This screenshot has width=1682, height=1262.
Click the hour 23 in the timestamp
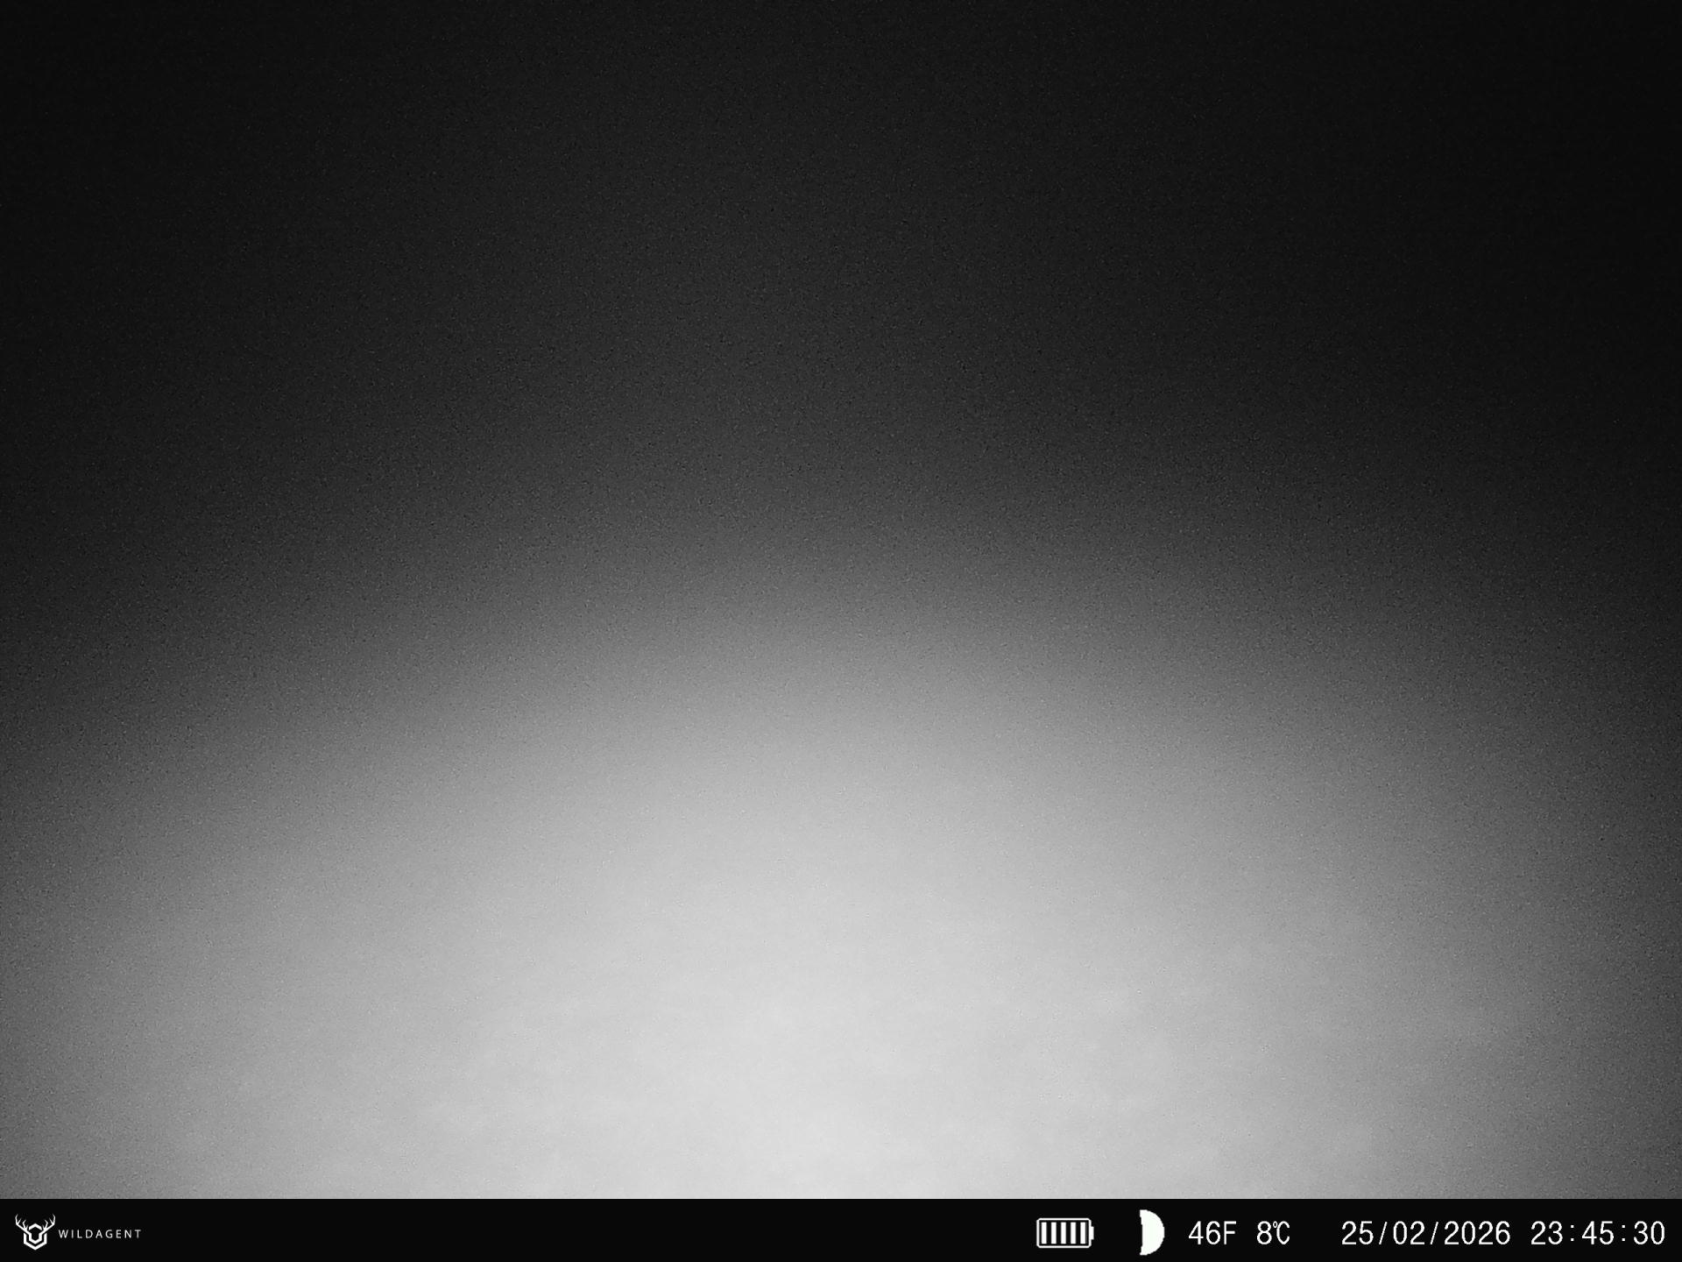pos(1547,1234)
